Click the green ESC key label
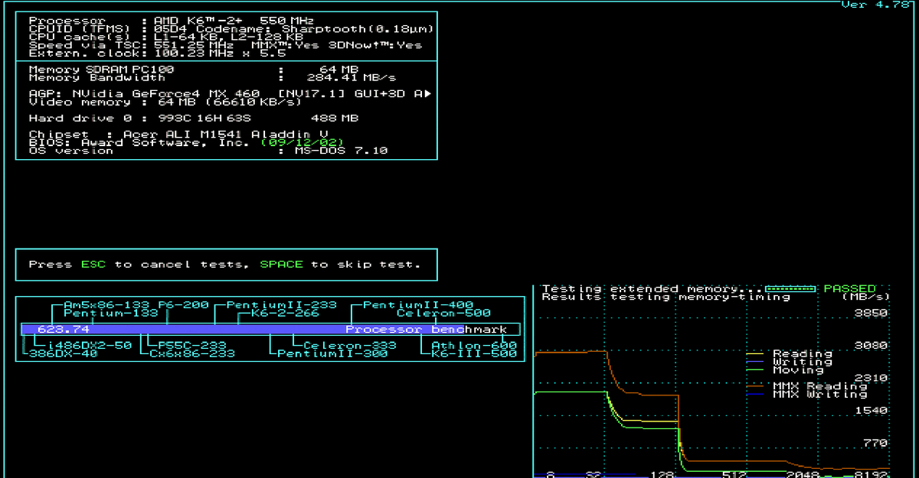 [x=93, y=264]
